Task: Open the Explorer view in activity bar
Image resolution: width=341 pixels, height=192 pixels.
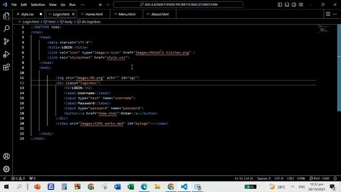Action: (x=6, y=16)
